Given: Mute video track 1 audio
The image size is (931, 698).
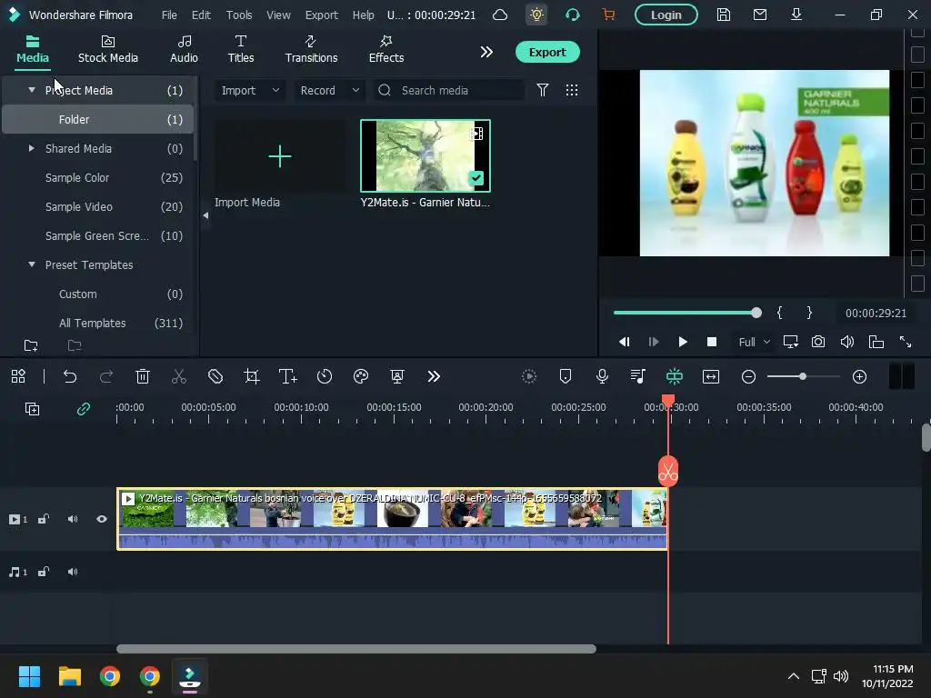Looking at the screenshot, I should (73, 519).
